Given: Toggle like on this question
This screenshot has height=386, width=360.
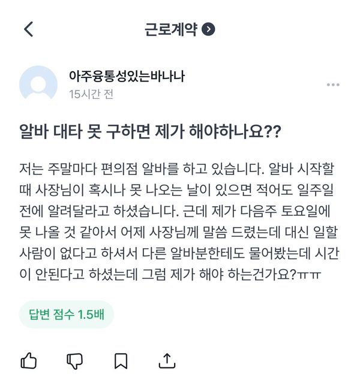Looking at the screenshot, I should point(29,360).
